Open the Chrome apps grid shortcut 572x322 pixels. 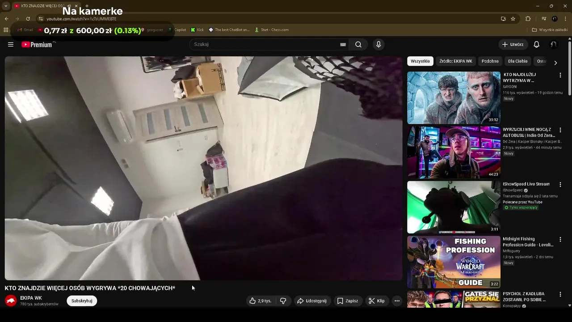(x=6, y=30)
